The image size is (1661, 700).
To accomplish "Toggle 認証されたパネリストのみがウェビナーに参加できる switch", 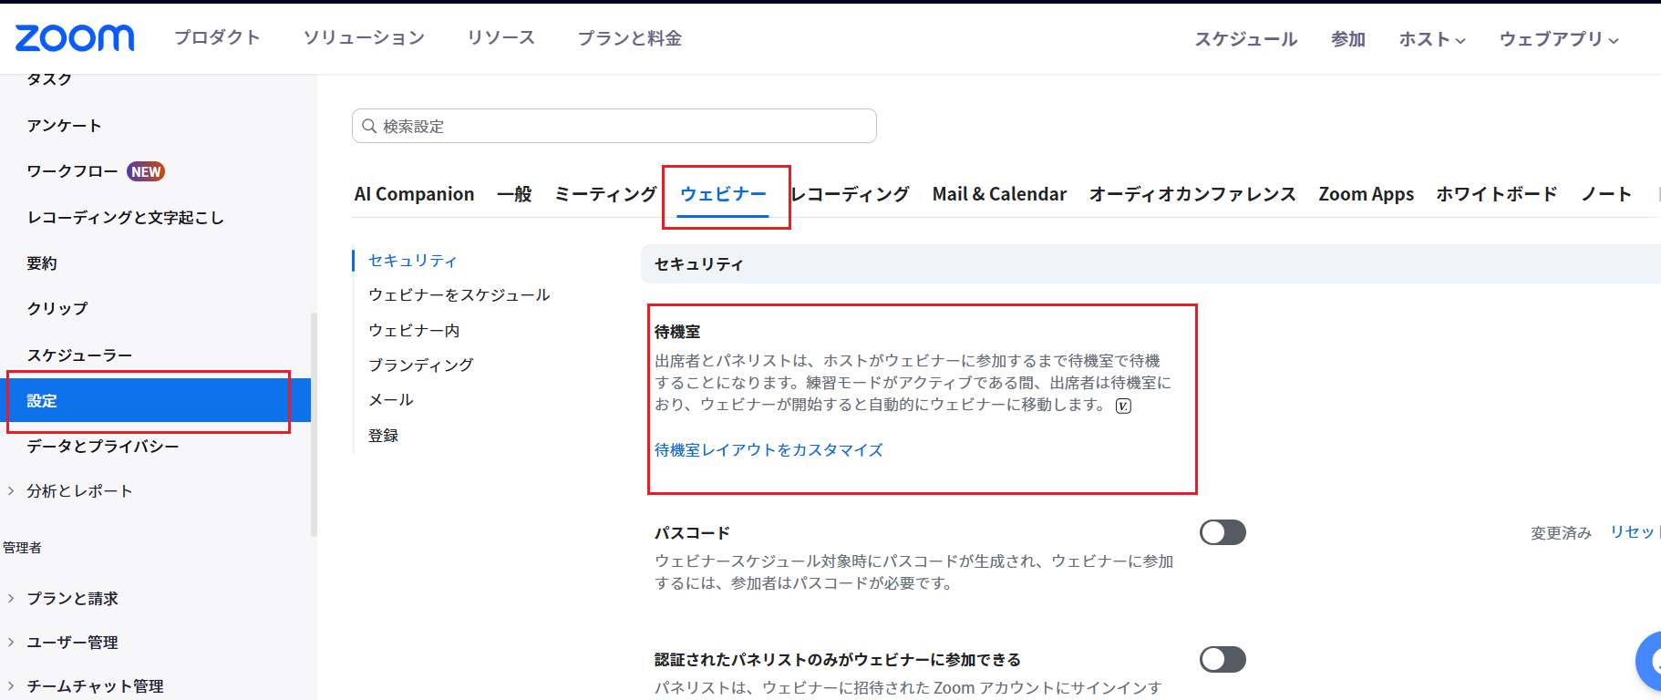I will [1222, 659].
